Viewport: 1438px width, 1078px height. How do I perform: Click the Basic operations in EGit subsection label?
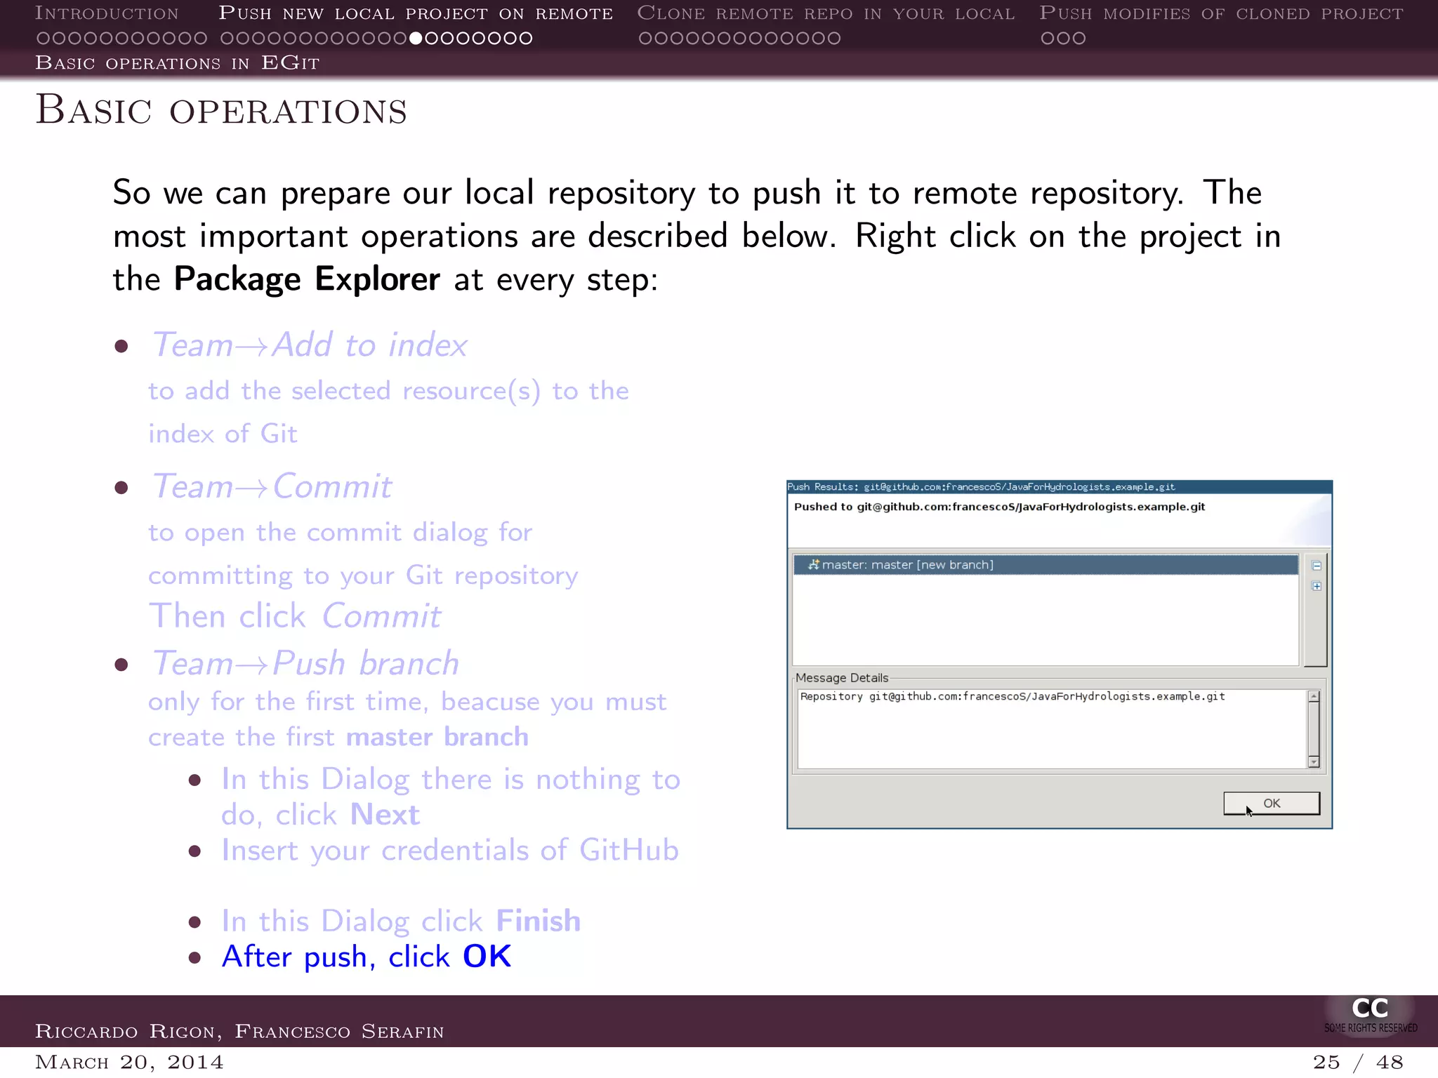click(x=178, y=63)
